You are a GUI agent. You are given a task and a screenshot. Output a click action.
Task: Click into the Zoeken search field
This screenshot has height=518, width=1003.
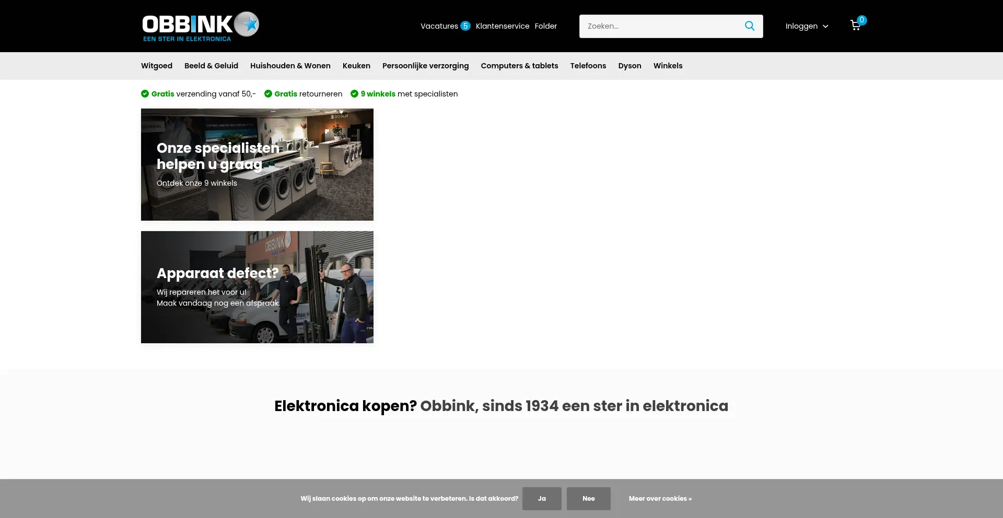661,26
